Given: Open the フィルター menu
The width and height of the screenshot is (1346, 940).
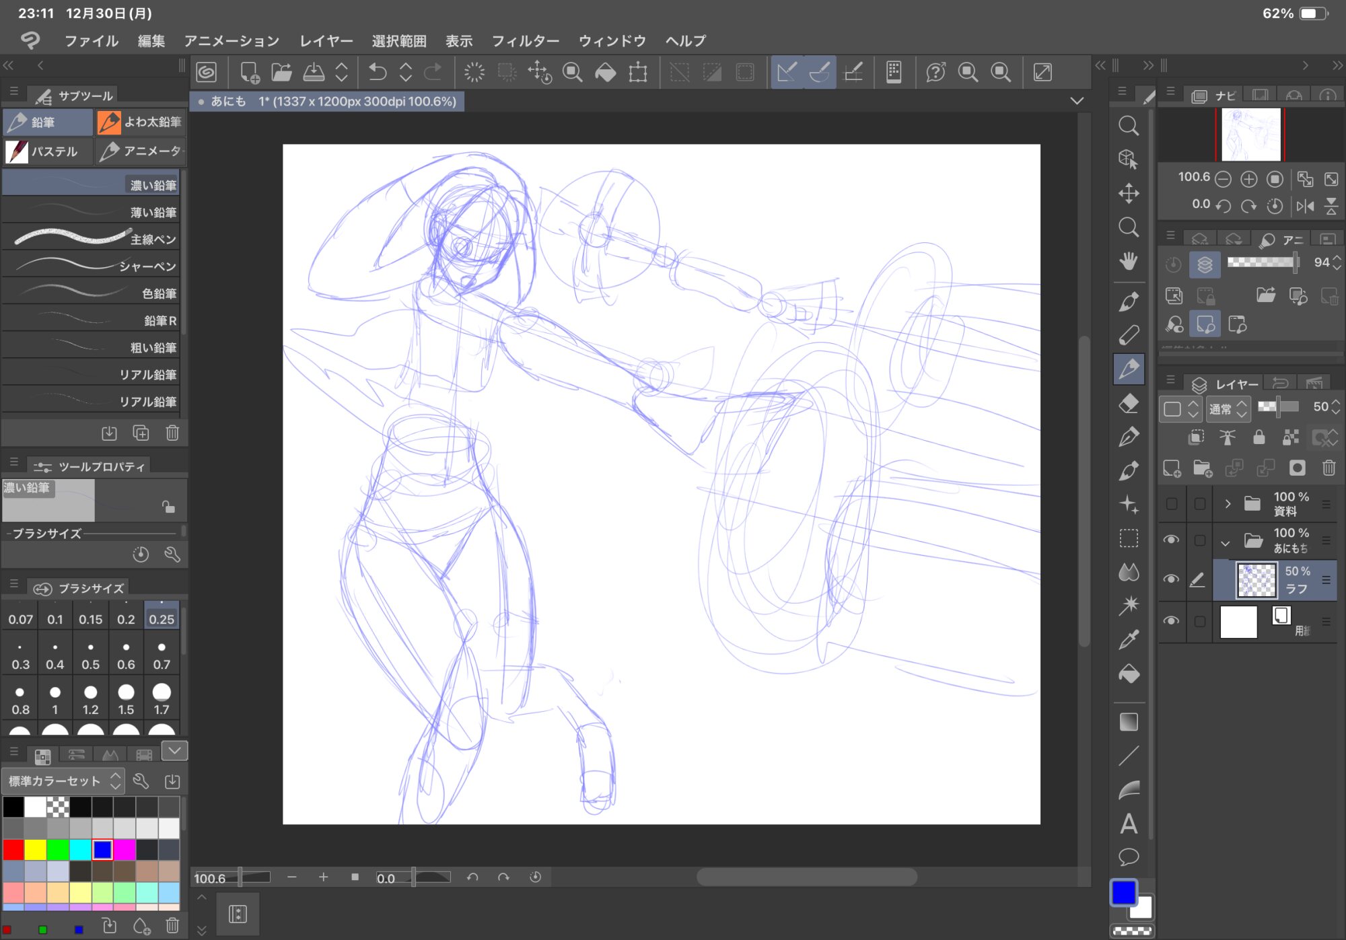Looking at the screenshot, I should coord(526,40).
